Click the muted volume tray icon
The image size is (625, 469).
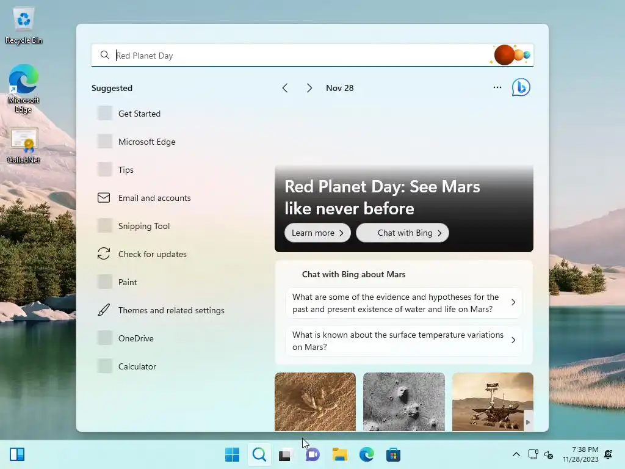[x=549, y=454]
